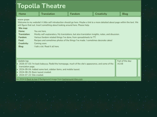Click the 'Update log:' heading
Viewport: 157px width, 117px height.
pyautogui.click(x=23, y=61)
